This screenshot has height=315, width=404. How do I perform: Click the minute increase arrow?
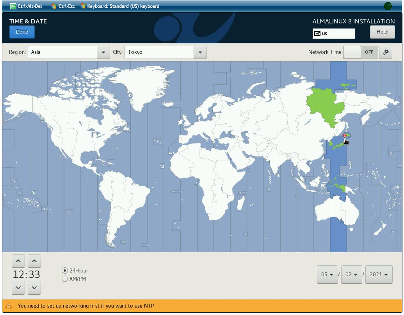tap(34, 261)
